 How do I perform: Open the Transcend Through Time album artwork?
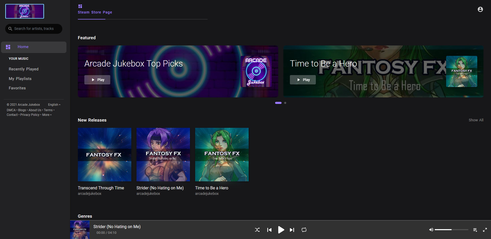point(104,154)
